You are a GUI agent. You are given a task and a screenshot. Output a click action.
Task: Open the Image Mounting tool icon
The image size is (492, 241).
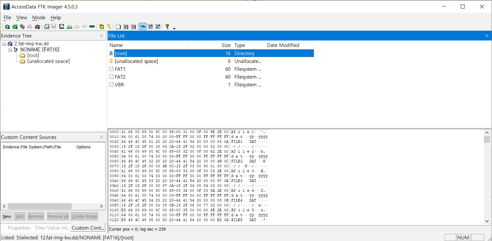[x=22, y=27]
